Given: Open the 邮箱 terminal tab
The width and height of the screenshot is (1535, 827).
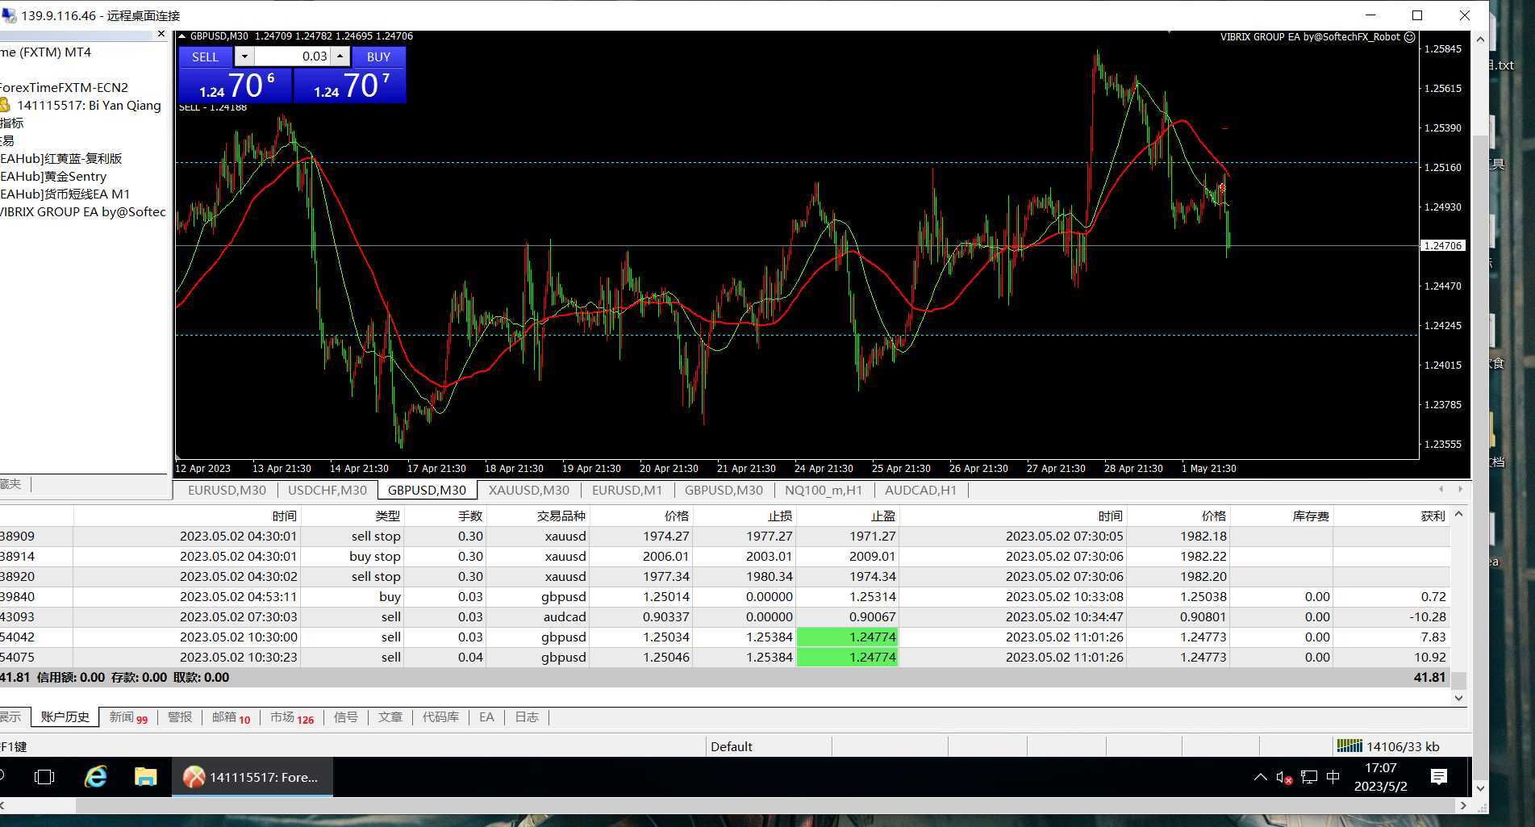Looking at the screenshot, I should 232,717.
